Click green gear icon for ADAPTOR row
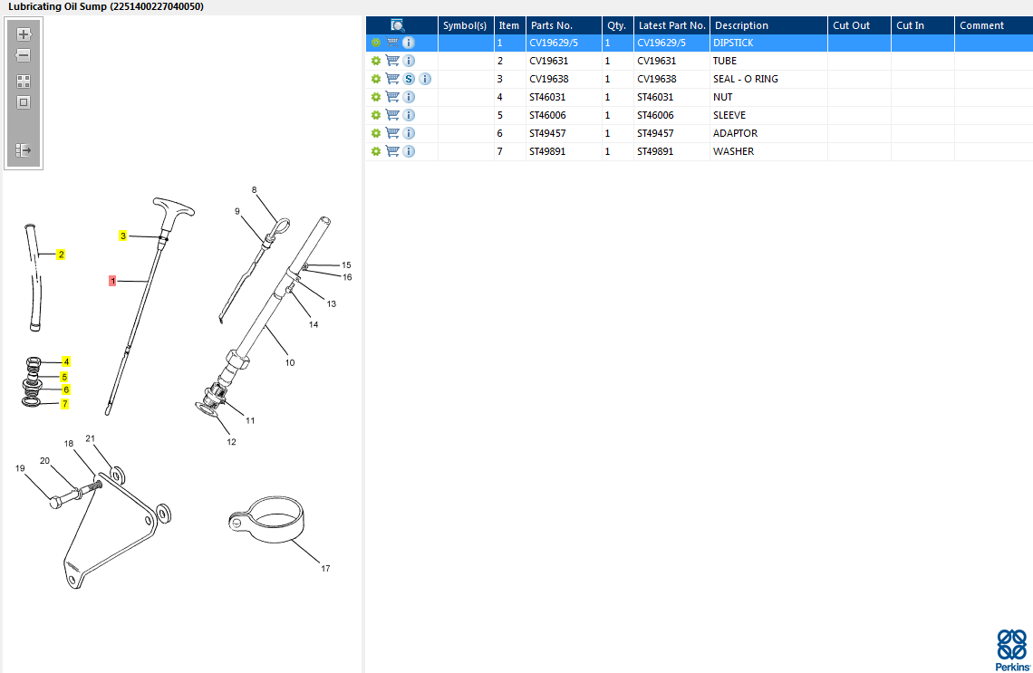 tap(376, 133)
